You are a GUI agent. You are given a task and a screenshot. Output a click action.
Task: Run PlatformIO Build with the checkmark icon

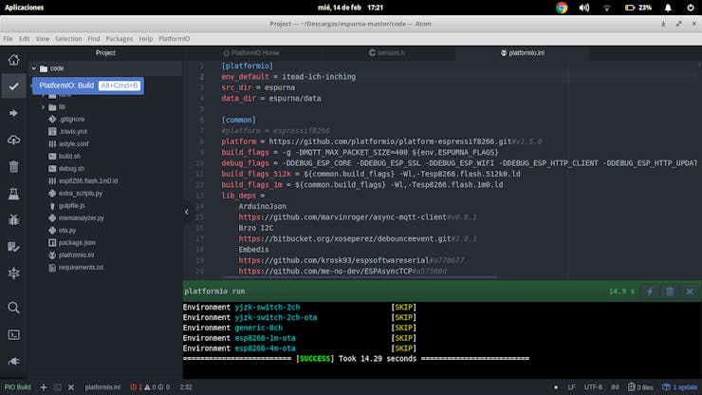point(13,86)
